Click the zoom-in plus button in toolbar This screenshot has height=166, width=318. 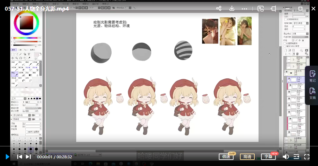click(x=83, y=8)
